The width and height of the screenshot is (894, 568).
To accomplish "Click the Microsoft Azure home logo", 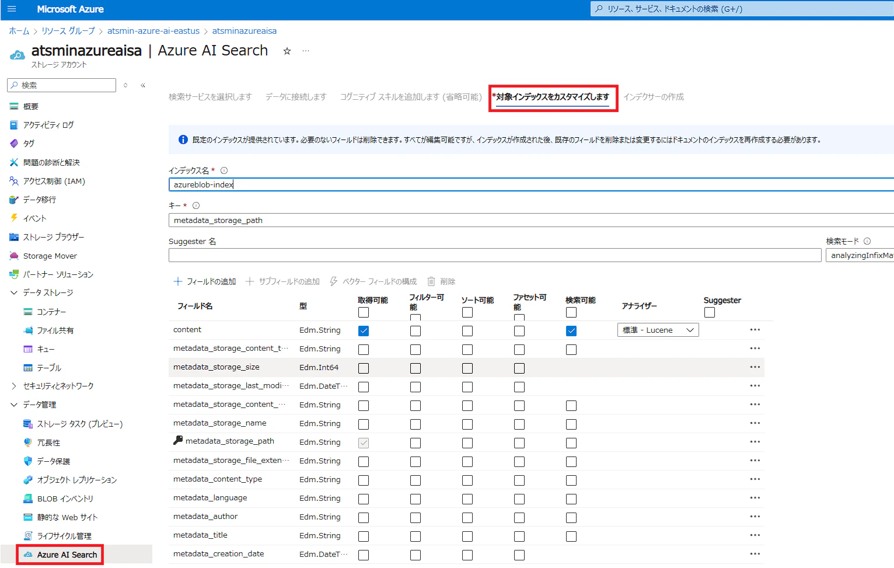I will tap(70, 9).
